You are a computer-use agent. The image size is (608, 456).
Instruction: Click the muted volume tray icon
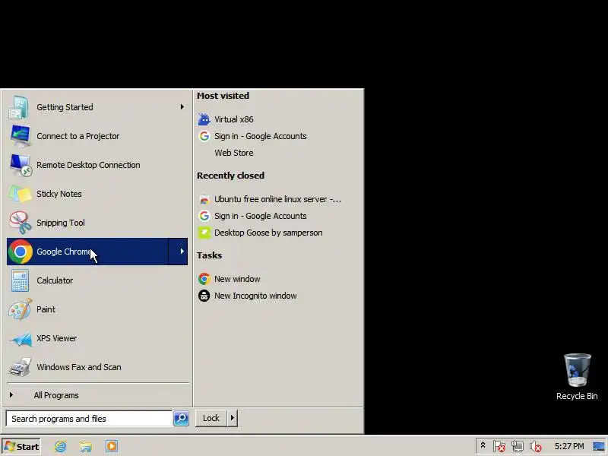coord(535,446)
